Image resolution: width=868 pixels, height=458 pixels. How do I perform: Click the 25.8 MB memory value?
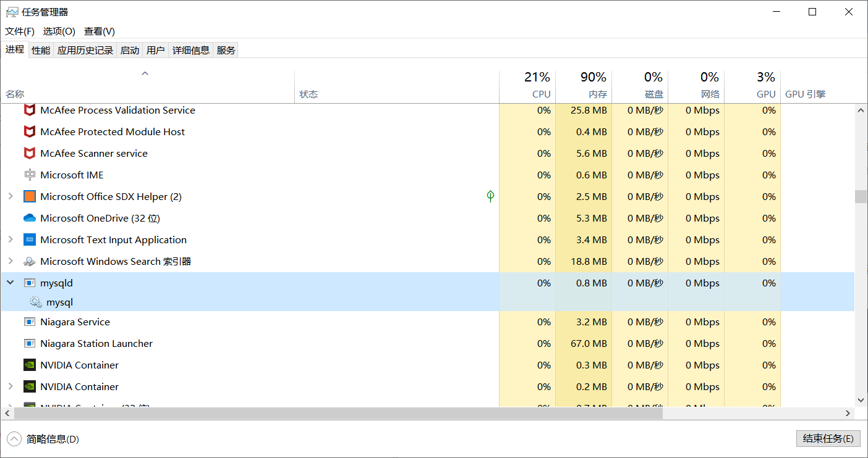click(589, 110)
